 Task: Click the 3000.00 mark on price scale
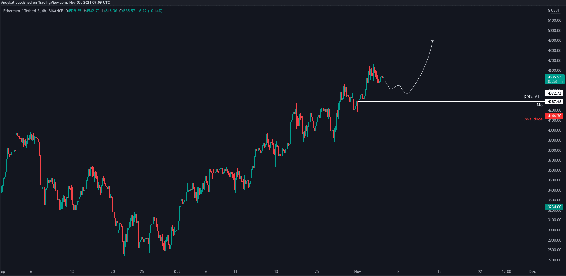pyautogui.click(x=554, y=230)
